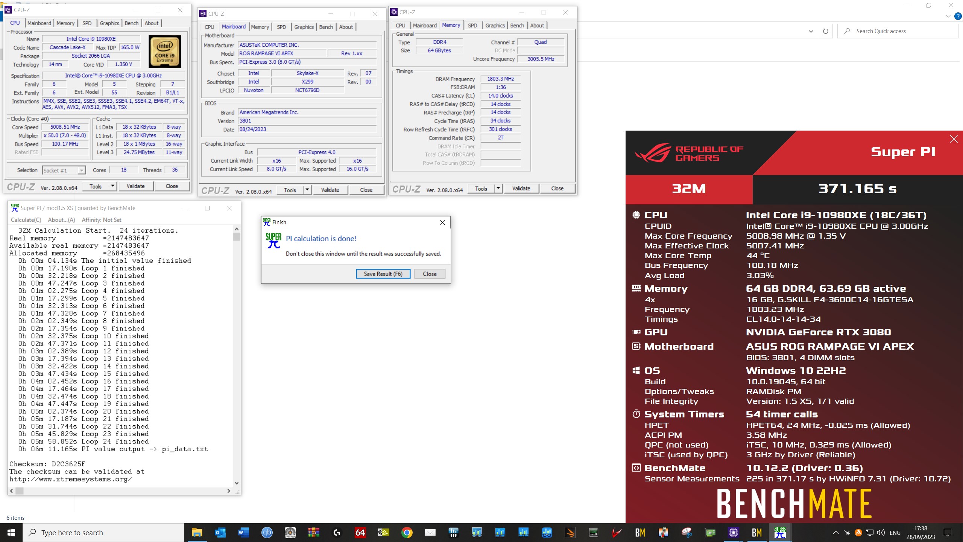
Task: Click Validate in Memory CPU-Z window
Action: click(521, 188)
